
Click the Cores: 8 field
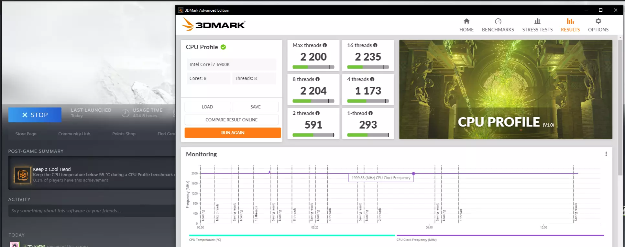click(209, 78)
